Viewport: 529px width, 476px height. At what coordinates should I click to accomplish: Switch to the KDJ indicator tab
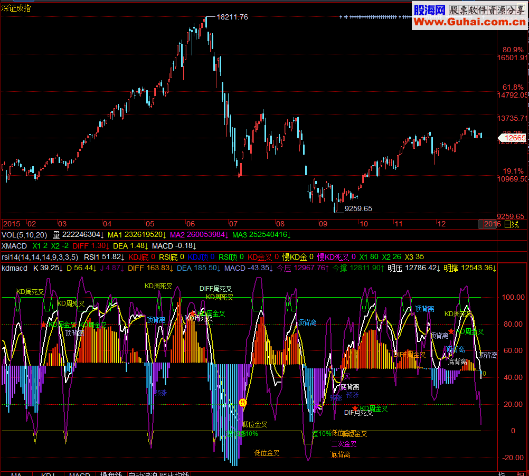click(48, 474)
